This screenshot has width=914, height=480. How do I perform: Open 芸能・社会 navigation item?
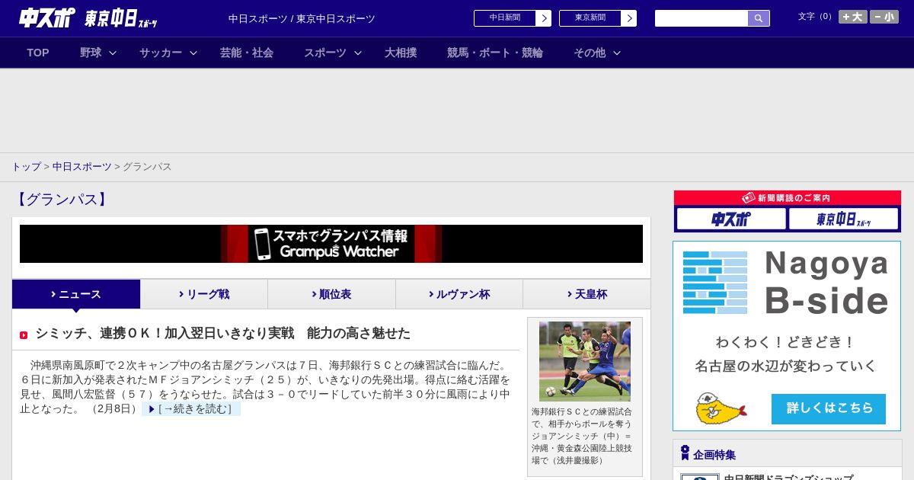[247, 53]
